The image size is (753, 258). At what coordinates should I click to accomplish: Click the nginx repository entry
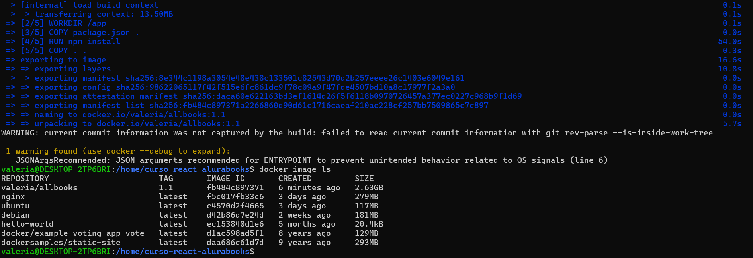click(13, 197)
